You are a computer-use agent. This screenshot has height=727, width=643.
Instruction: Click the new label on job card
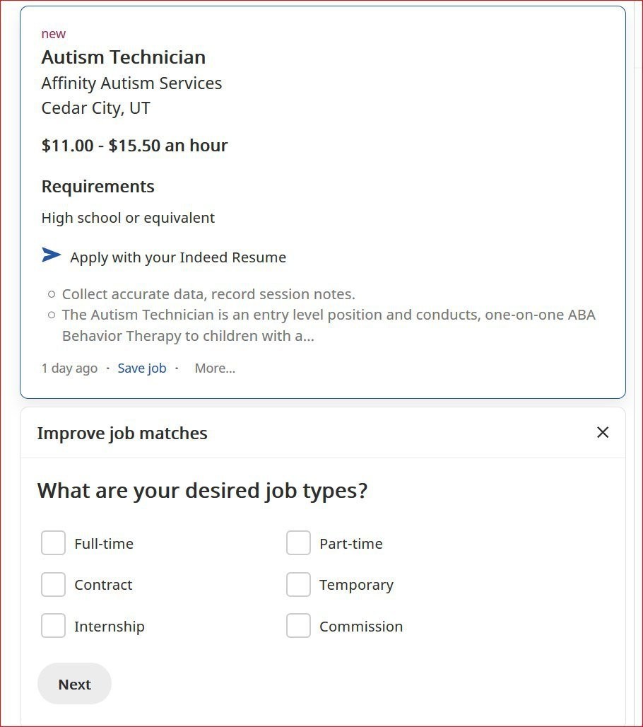pos(54,34)
